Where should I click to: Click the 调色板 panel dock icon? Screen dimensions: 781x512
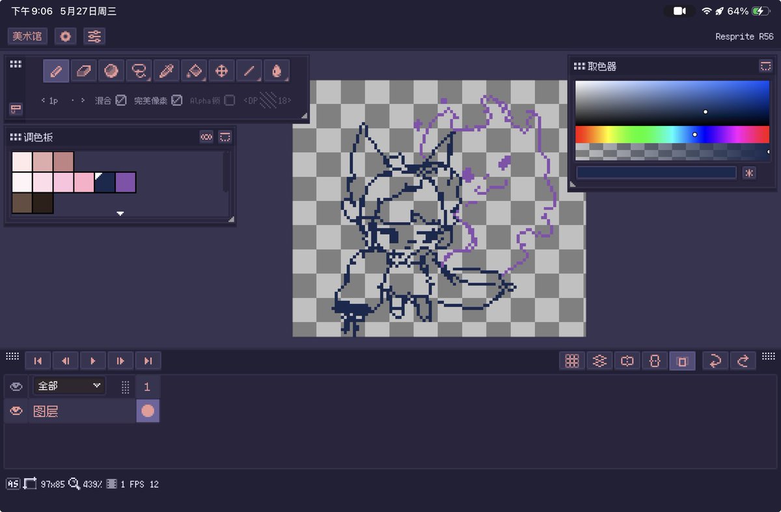click(x=225, y=137)
